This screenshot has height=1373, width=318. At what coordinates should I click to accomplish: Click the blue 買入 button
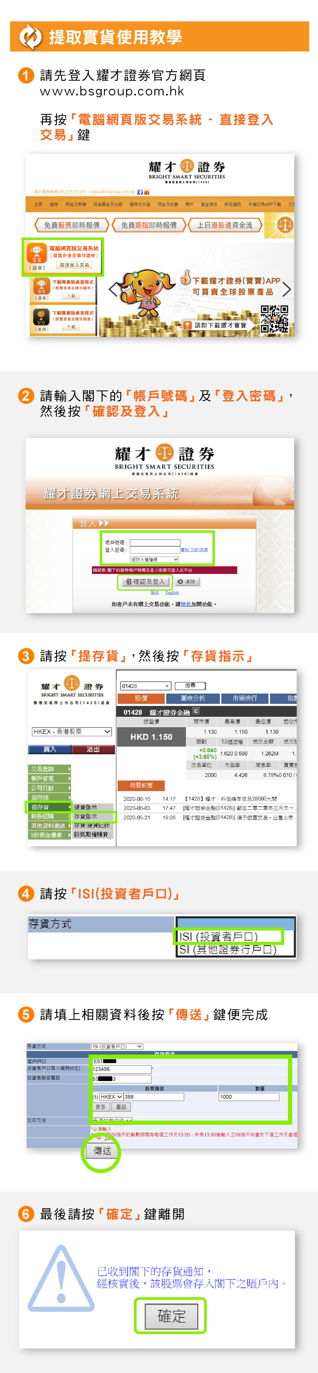(50, 749)
